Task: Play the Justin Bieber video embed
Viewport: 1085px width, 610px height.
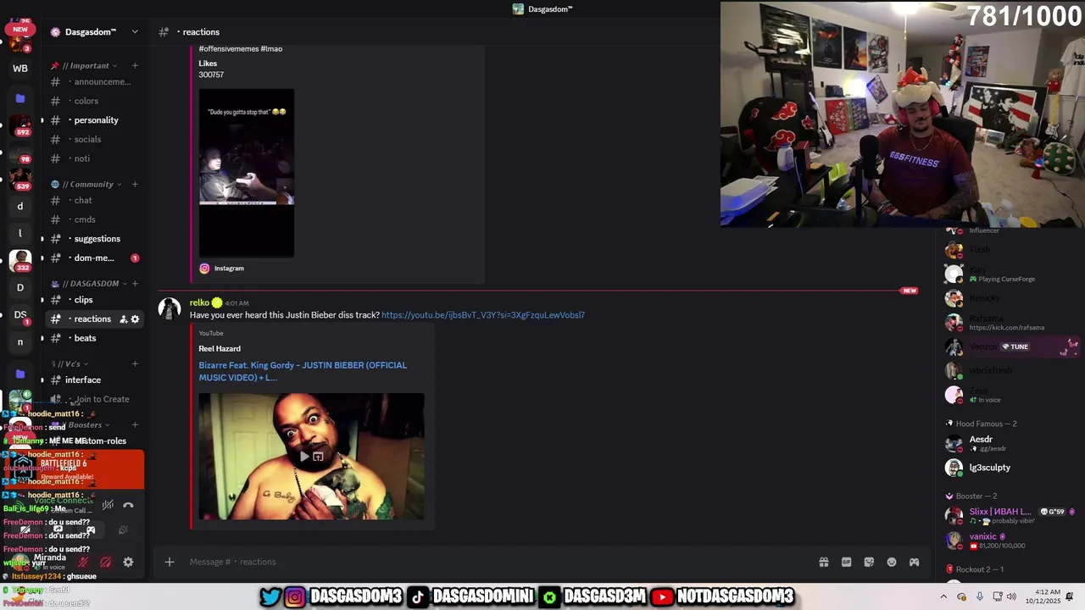Action: point(303,457)
